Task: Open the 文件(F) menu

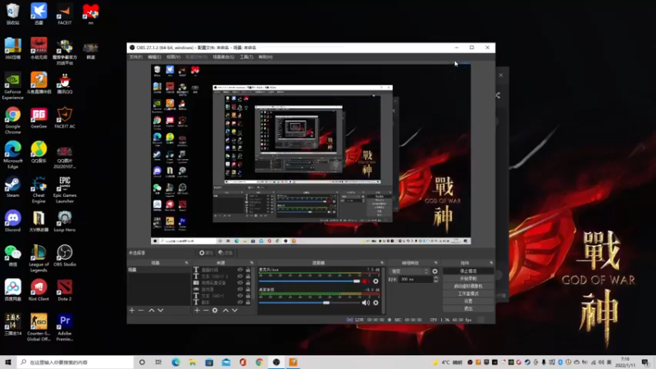Action: (x=135, y=57)
